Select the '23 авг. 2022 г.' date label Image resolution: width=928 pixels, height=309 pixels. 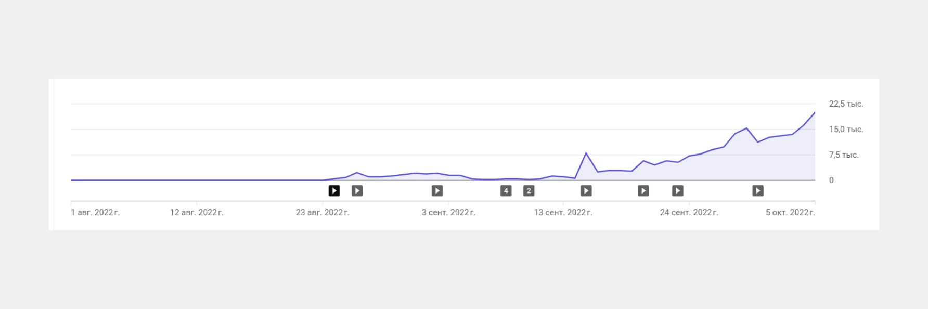(x=323, y=212)
